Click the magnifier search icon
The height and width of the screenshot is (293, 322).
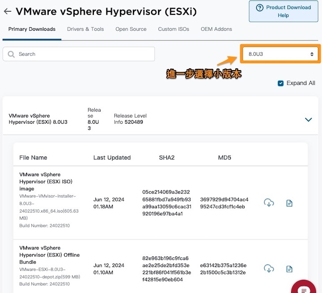11,54
